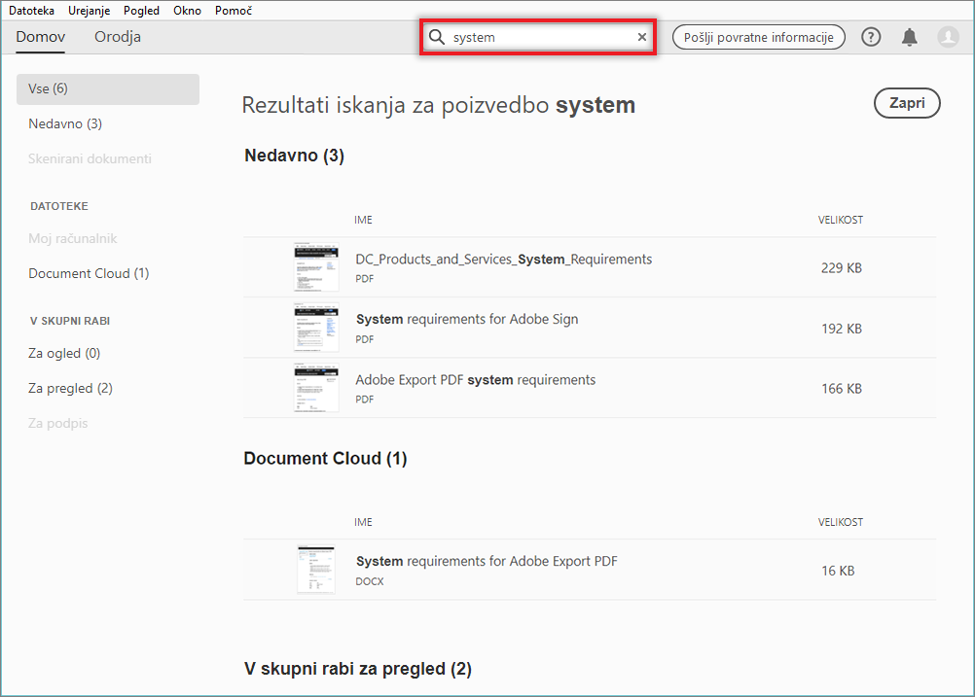The image size is (975, 697).
Task: Open DC_Products_and_Services_System_Requirements file name
Action: [504, 259]
